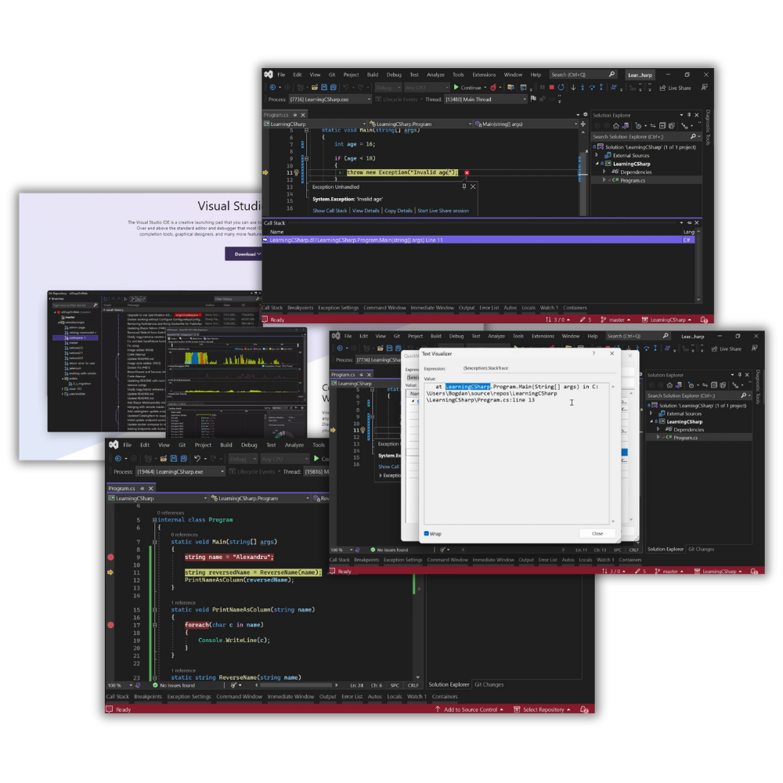This screenshot has height=783, width=783.
Task: Click the Restart debugging icon in top toolbar
Action: pos(561,88)
